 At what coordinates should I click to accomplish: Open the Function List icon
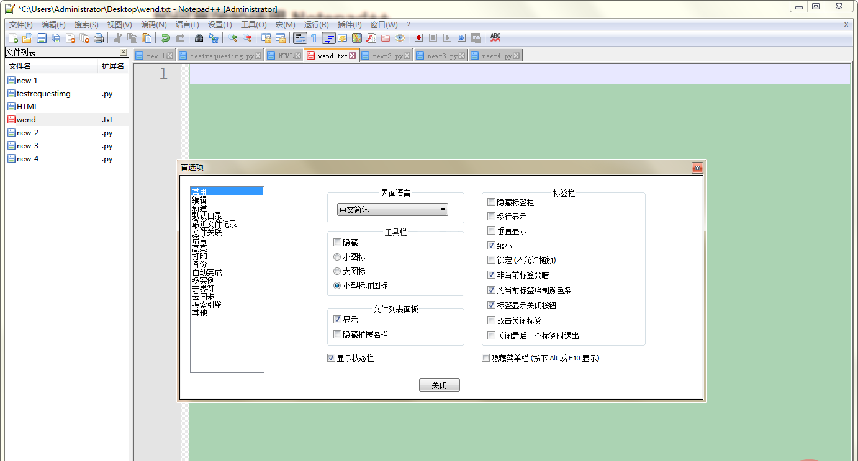[371, 38]
